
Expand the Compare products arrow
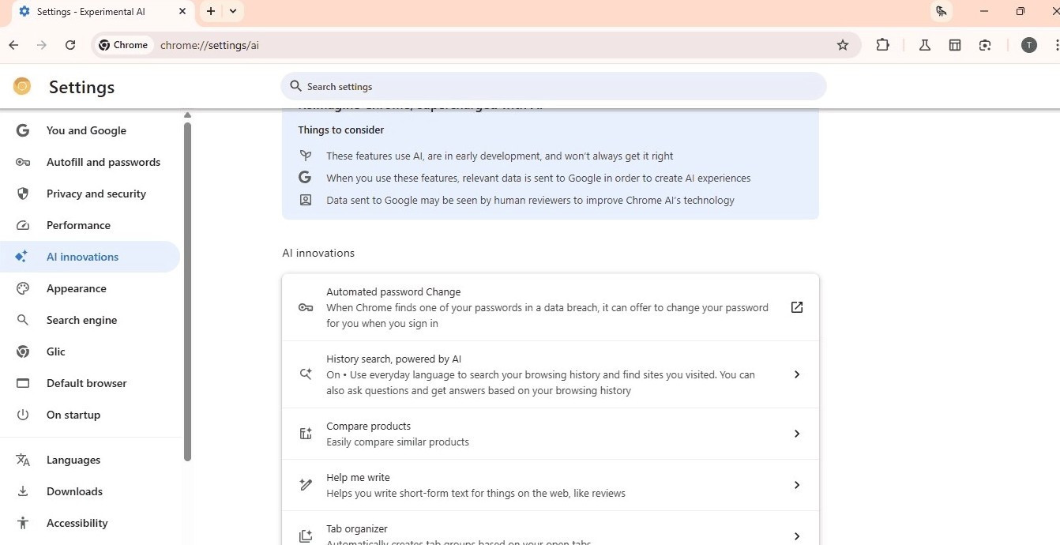click(797, 434)
